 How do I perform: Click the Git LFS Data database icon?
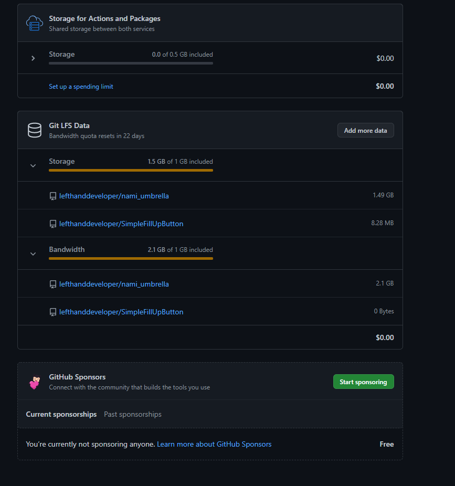click(35, 130)
